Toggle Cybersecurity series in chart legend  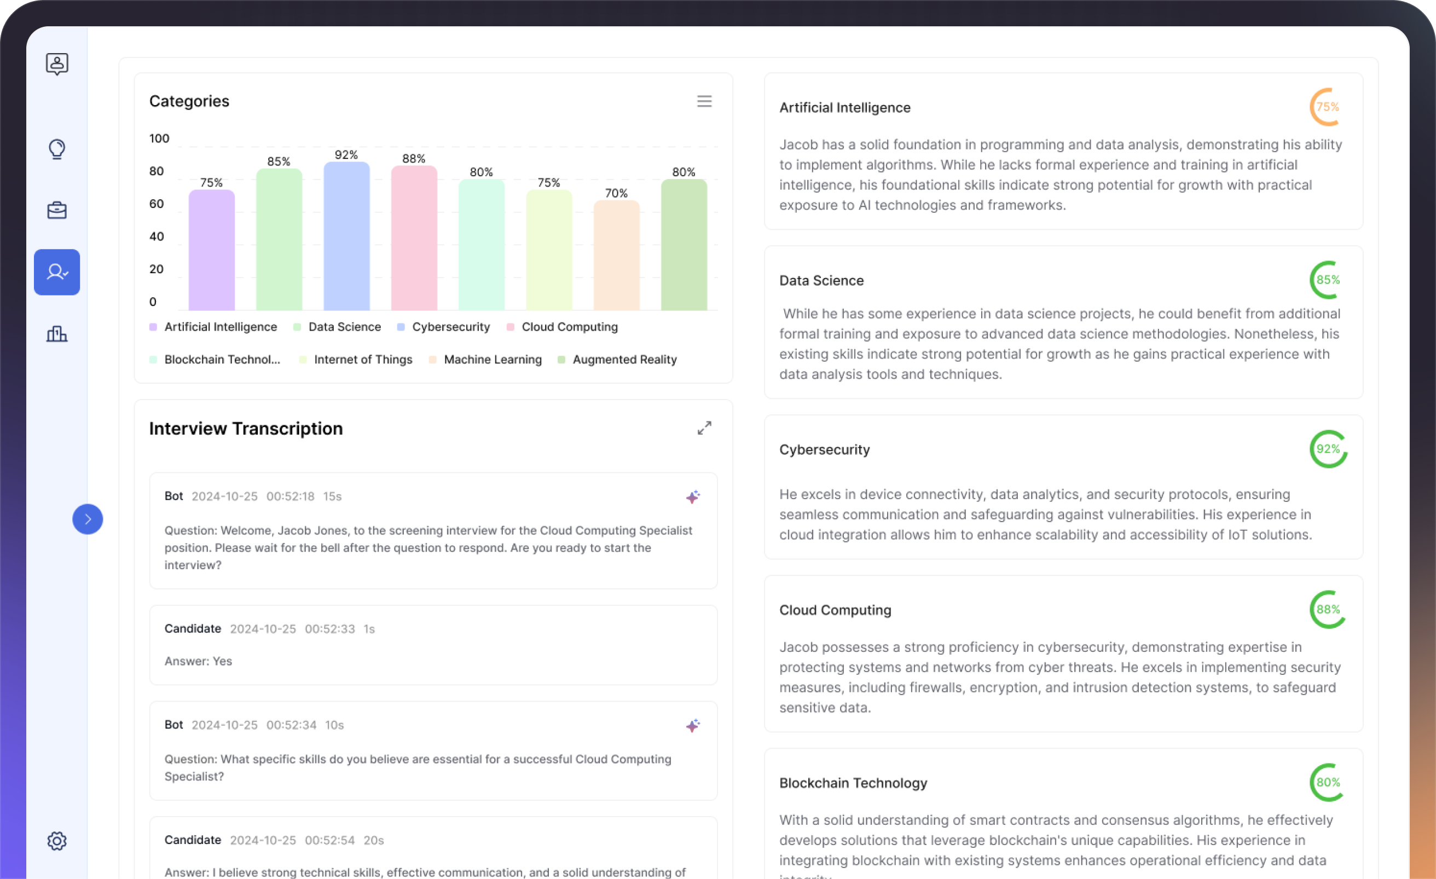[x=450, y=327]
